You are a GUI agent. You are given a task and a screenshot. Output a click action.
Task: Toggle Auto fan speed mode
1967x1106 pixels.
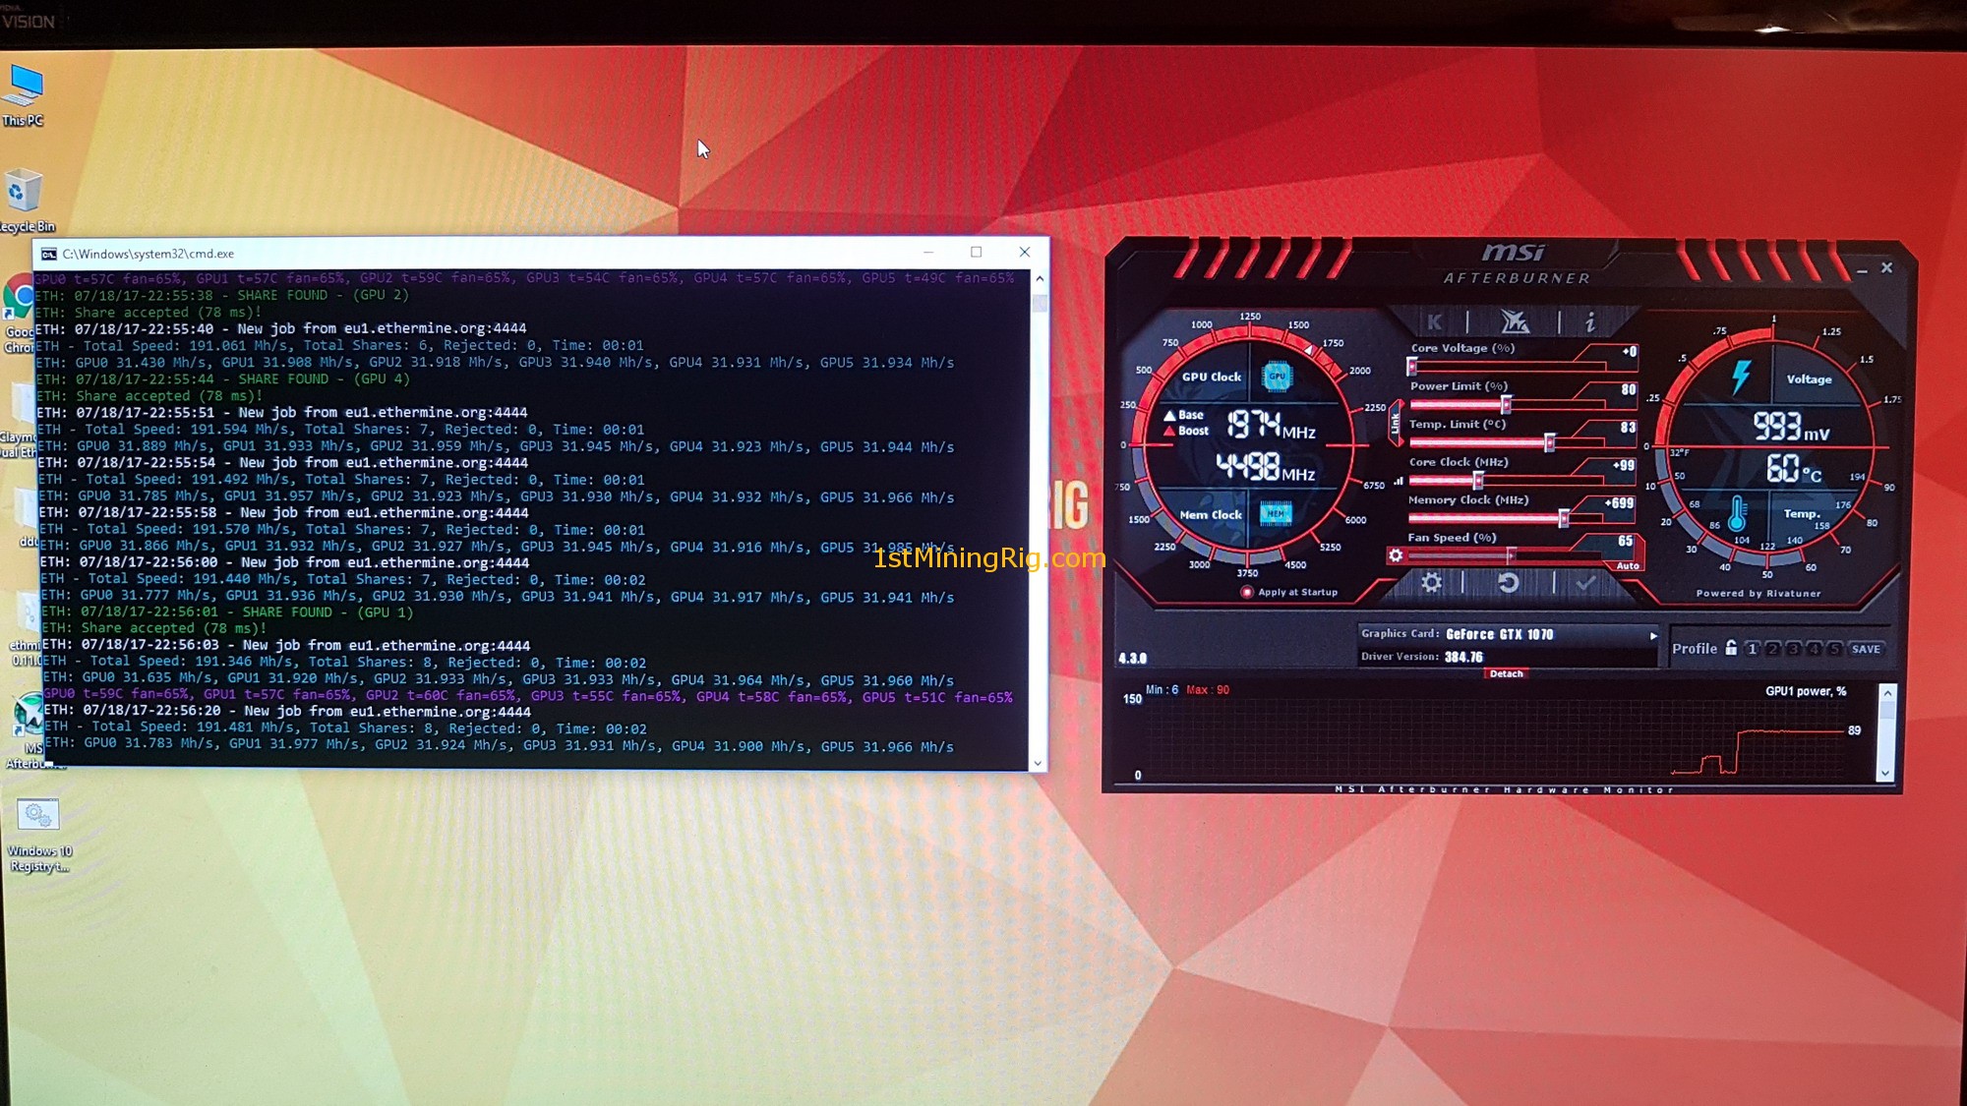(x=1628, y=565)
